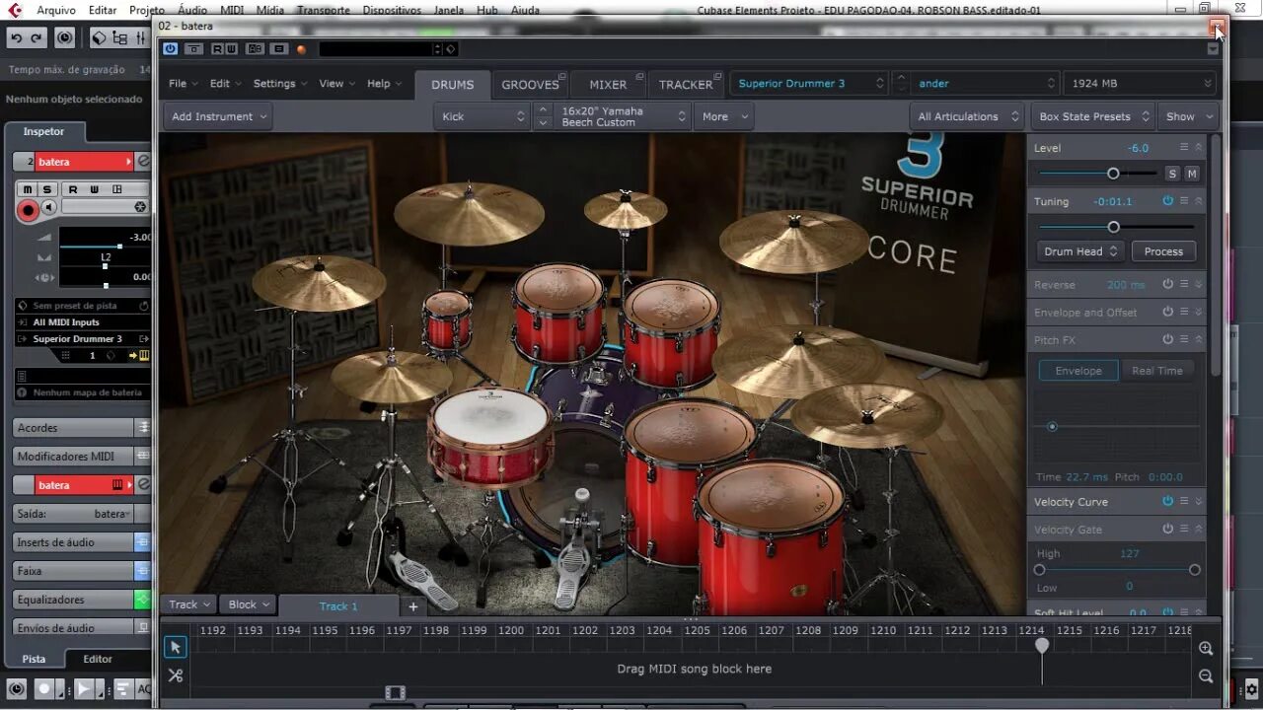This screenshot has width=1263, height=710.
Task: Click the lanes icon in Inspector track controls
Action: click(117, 189)
